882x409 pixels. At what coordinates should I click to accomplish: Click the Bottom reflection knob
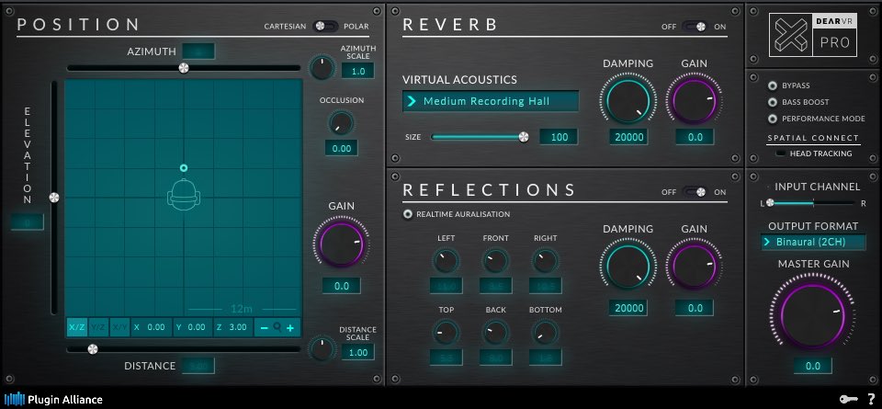pyautogui.click(x=545, y=333)
